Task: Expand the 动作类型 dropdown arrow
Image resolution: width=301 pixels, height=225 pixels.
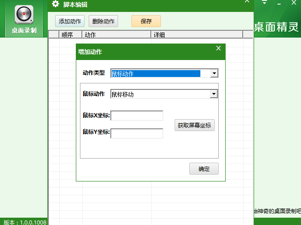Action: click(x=214, y=73)
